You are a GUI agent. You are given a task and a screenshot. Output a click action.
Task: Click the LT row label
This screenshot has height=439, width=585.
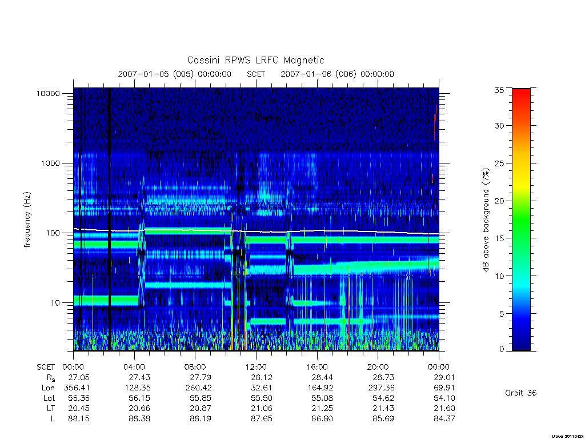[x=50, y=409]
